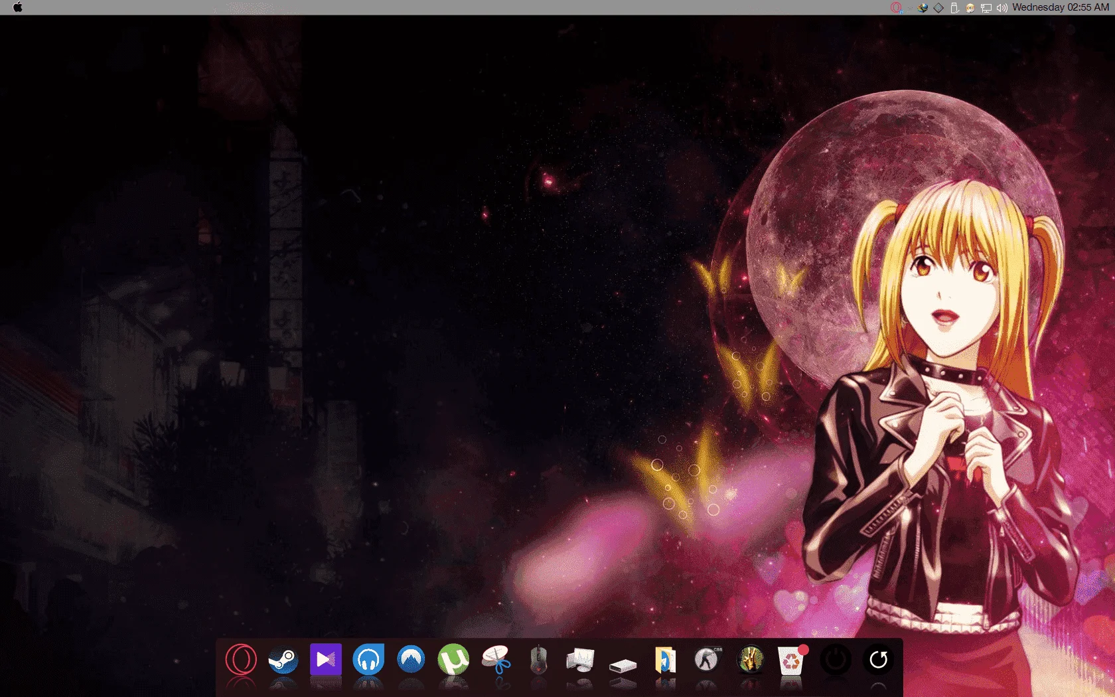Launch Left 4 Dead 2 from the dock
This screenshot has height=697, width=1115.
point(751,660)
